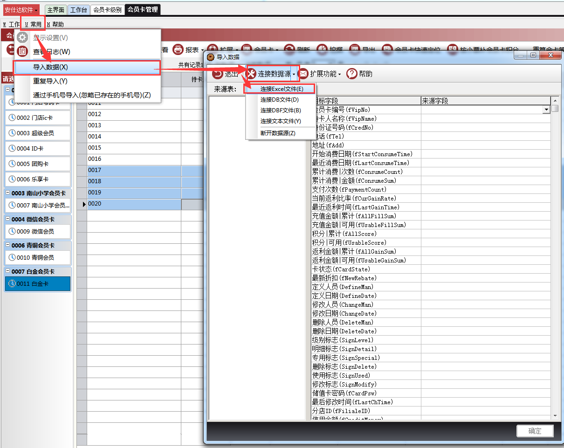The width and height of the screenshot is (564, 448).
Task: Collapse the 0006 青铜会员卡 group
Action: coord(8,245)
